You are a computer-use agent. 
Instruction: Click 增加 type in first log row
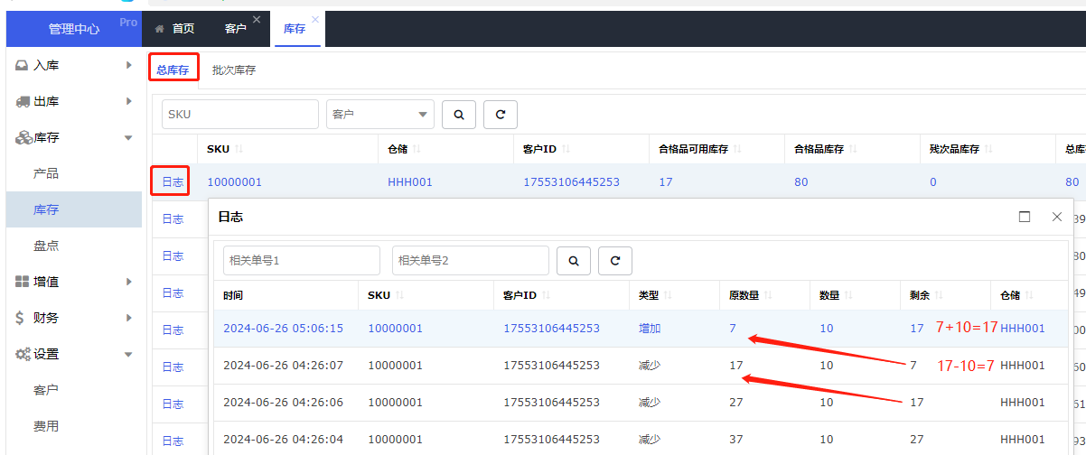point(650,329)
